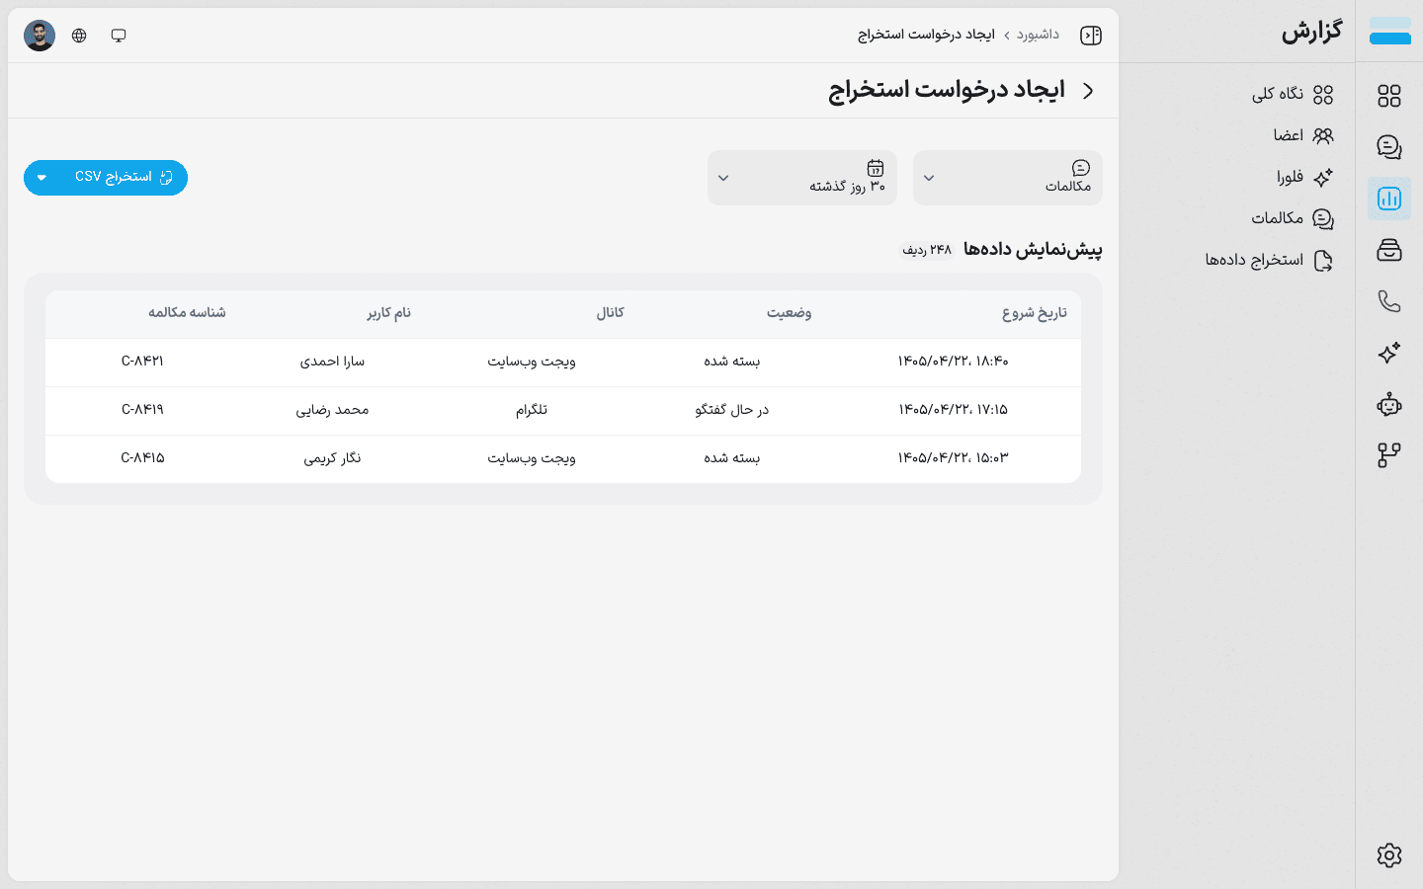
Task: Click the back chevron beside page title
Action: click(x=1088, y=91)
